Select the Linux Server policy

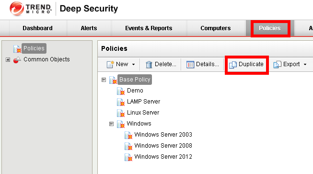[143, 113]
